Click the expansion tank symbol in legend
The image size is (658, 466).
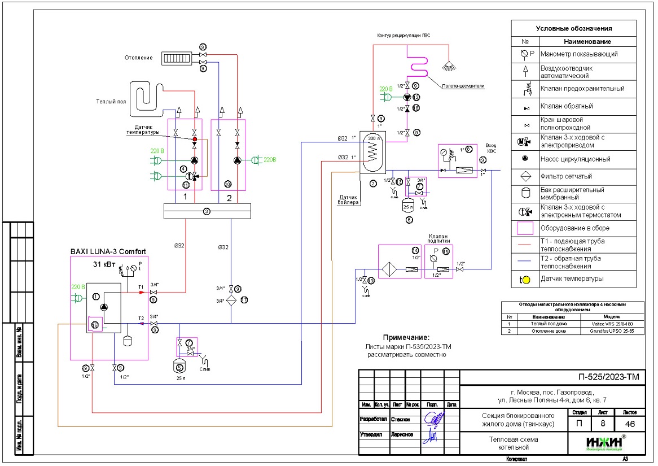pos(525,193)
